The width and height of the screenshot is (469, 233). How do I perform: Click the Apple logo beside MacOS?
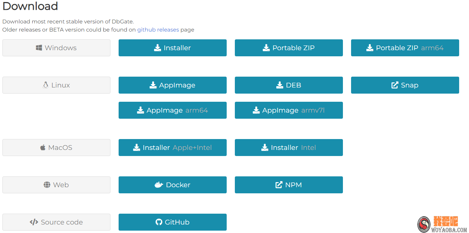[43, 148]
